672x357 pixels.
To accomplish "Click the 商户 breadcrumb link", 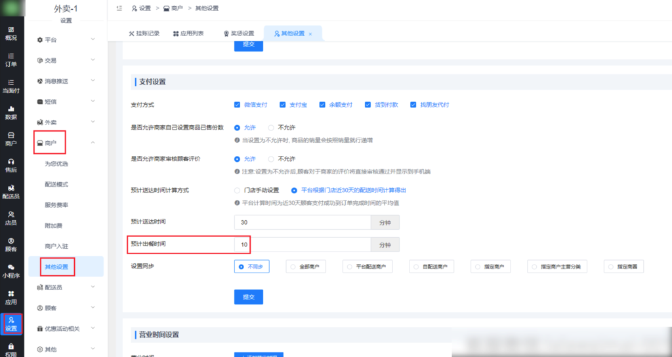I will [x=173, y=8].
